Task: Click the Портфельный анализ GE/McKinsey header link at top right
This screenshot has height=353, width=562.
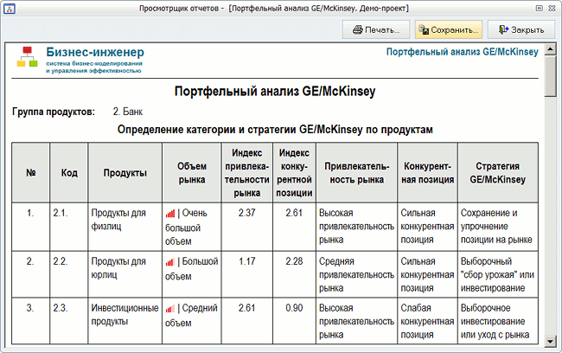Action: point(462,52)
